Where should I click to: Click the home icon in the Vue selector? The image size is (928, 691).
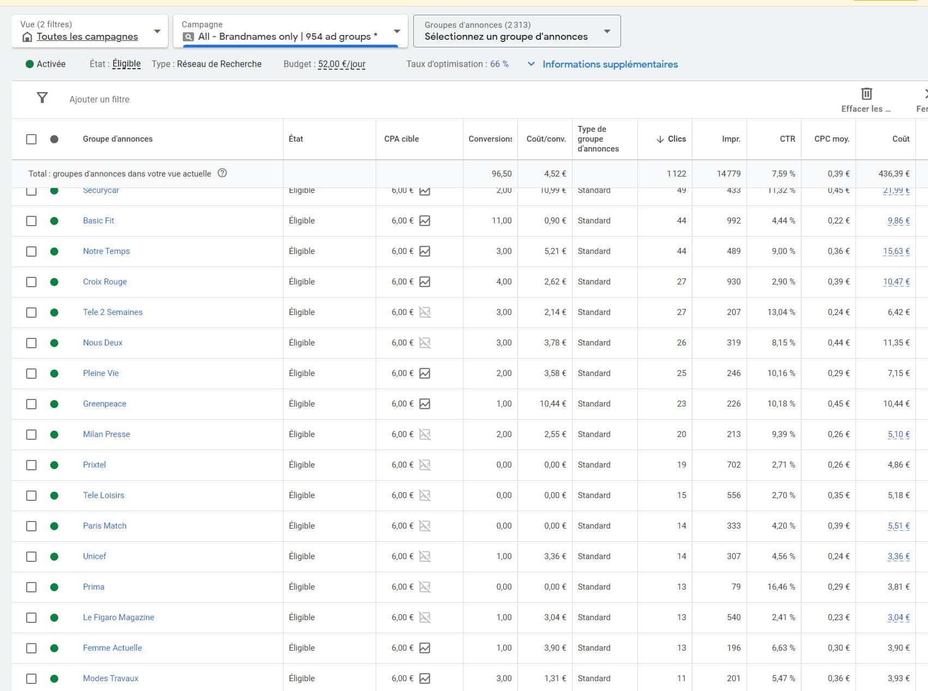pos(27,37)
